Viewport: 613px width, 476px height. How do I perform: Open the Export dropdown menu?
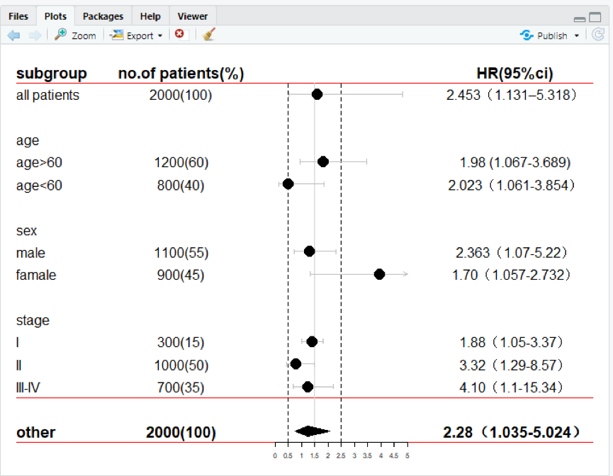pyautogui.click(x=136, y=35)
